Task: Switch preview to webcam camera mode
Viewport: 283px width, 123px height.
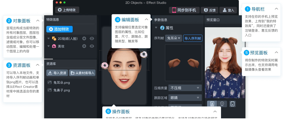Action: point(222,104)
